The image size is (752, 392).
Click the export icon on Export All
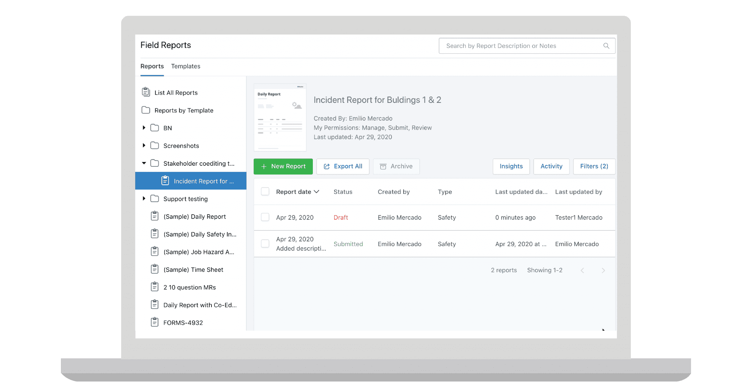pyautogui.click(x=326, y=166)
